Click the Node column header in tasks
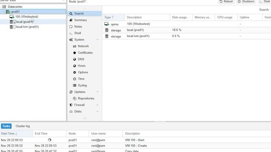271x152 pixels. pyautogui.click(x=77, y=133)
